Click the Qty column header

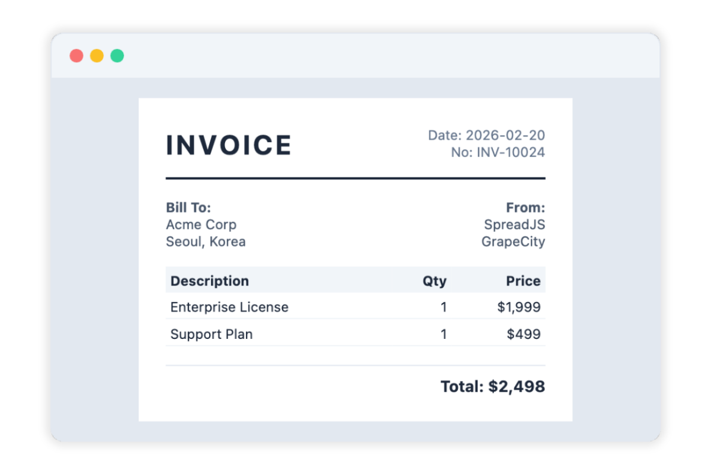pos(434,281)
